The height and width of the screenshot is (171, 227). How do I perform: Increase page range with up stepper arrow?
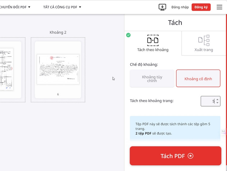tap(217, 100)
